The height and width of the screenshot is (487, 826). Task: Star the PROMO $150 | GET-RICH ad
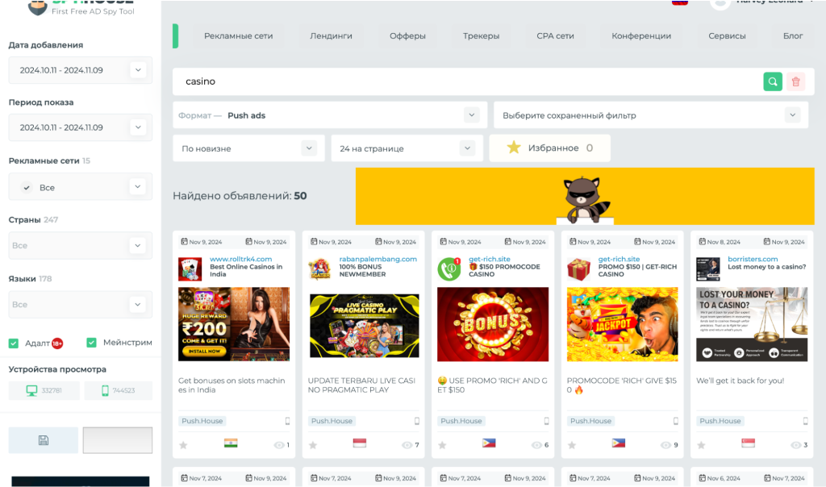[572, 445]
